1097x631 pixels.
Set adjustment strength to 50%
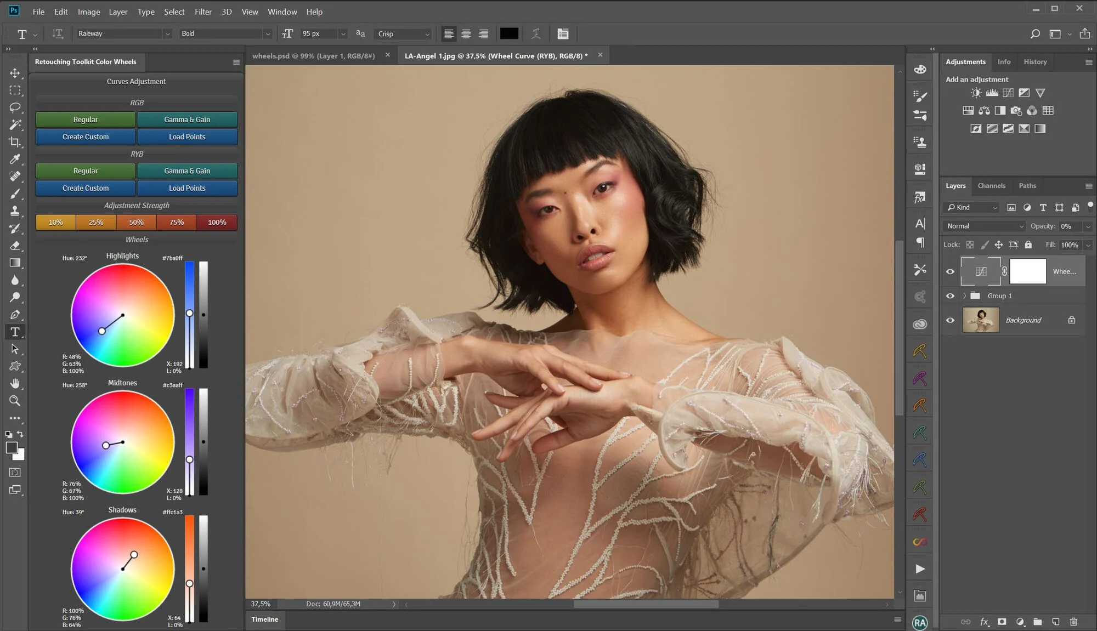click(x=136, y=223)
